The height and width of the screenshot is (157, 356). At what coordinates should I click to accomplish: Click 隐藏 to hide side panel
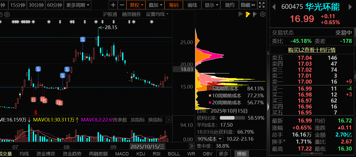coord(248,5)
